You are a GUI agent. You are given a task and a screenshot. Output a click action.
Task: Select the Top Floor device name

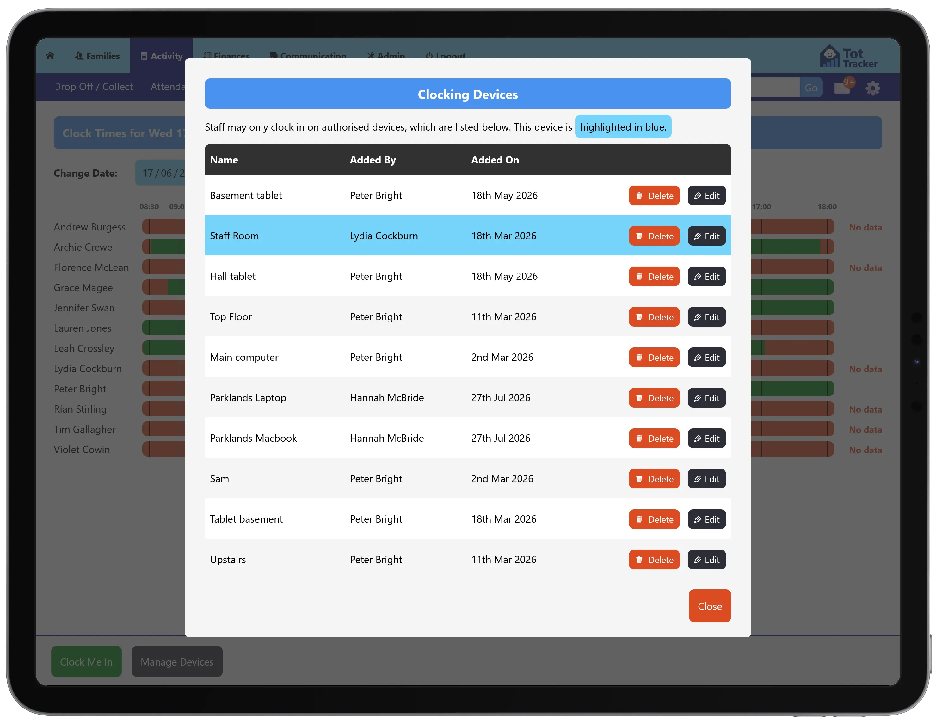tap(231, 317)
